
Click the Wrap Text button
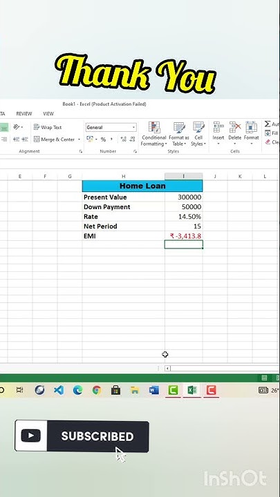pos(48,127)
